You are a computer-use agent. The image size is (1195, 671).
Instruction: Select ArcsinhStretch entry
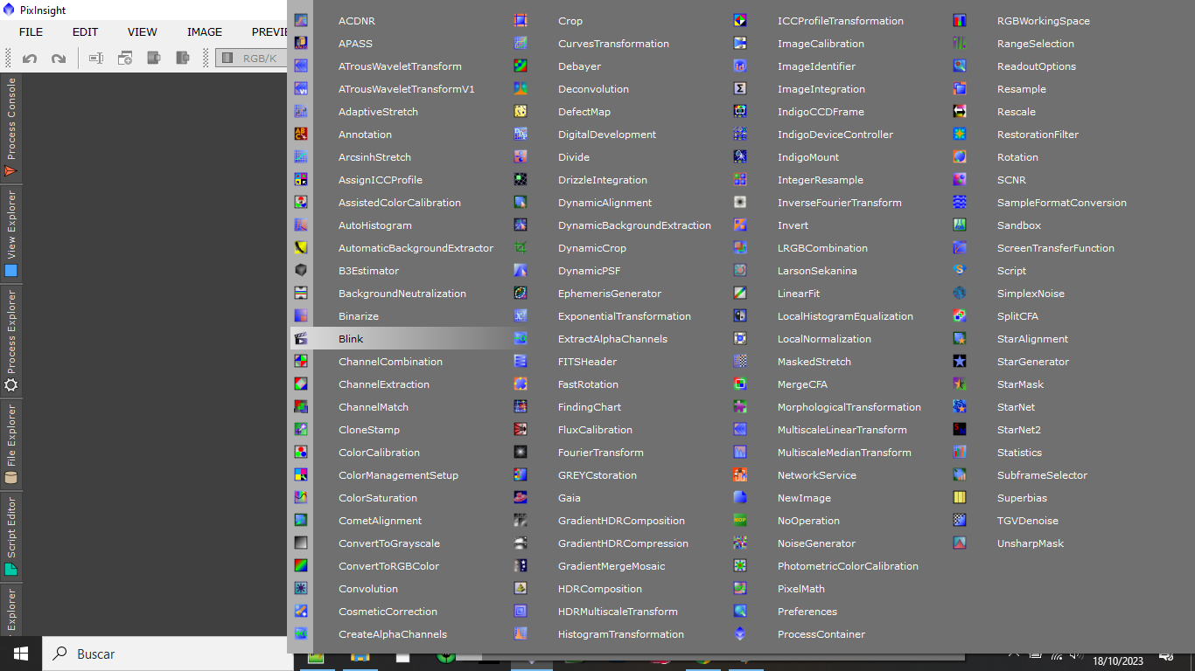click(x=374, y=156)
